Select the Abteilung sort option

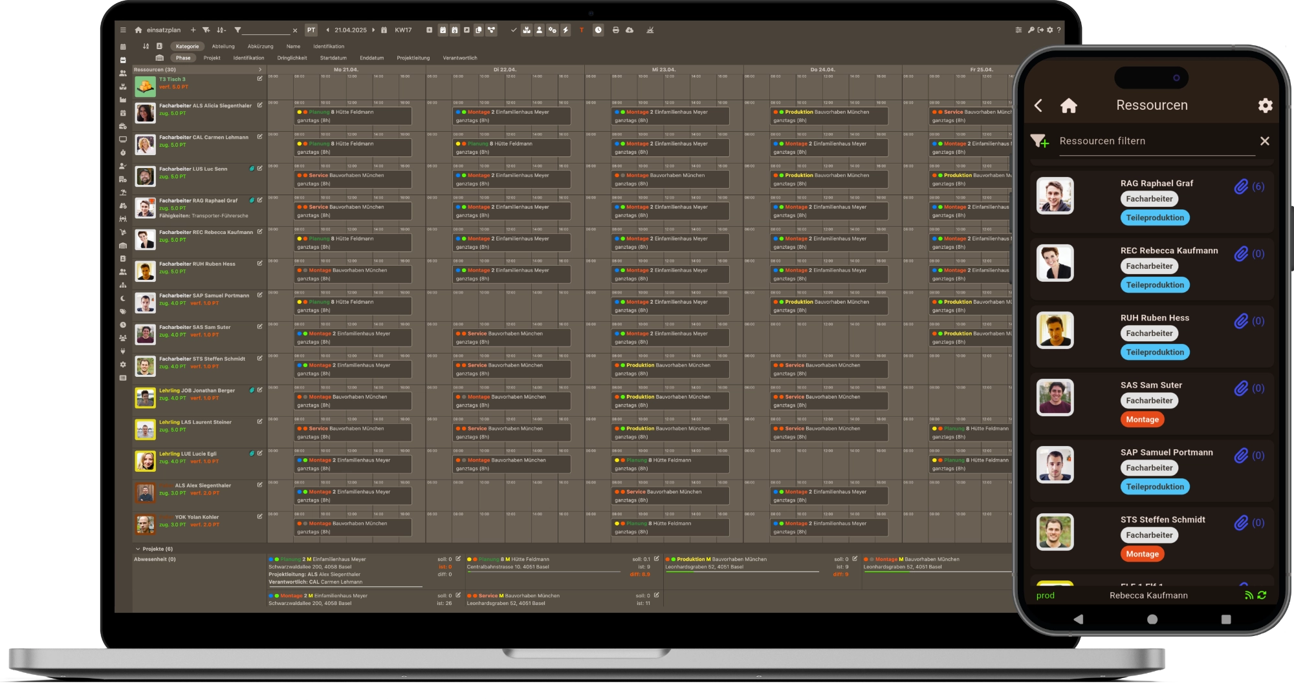(x=223, y=47)
